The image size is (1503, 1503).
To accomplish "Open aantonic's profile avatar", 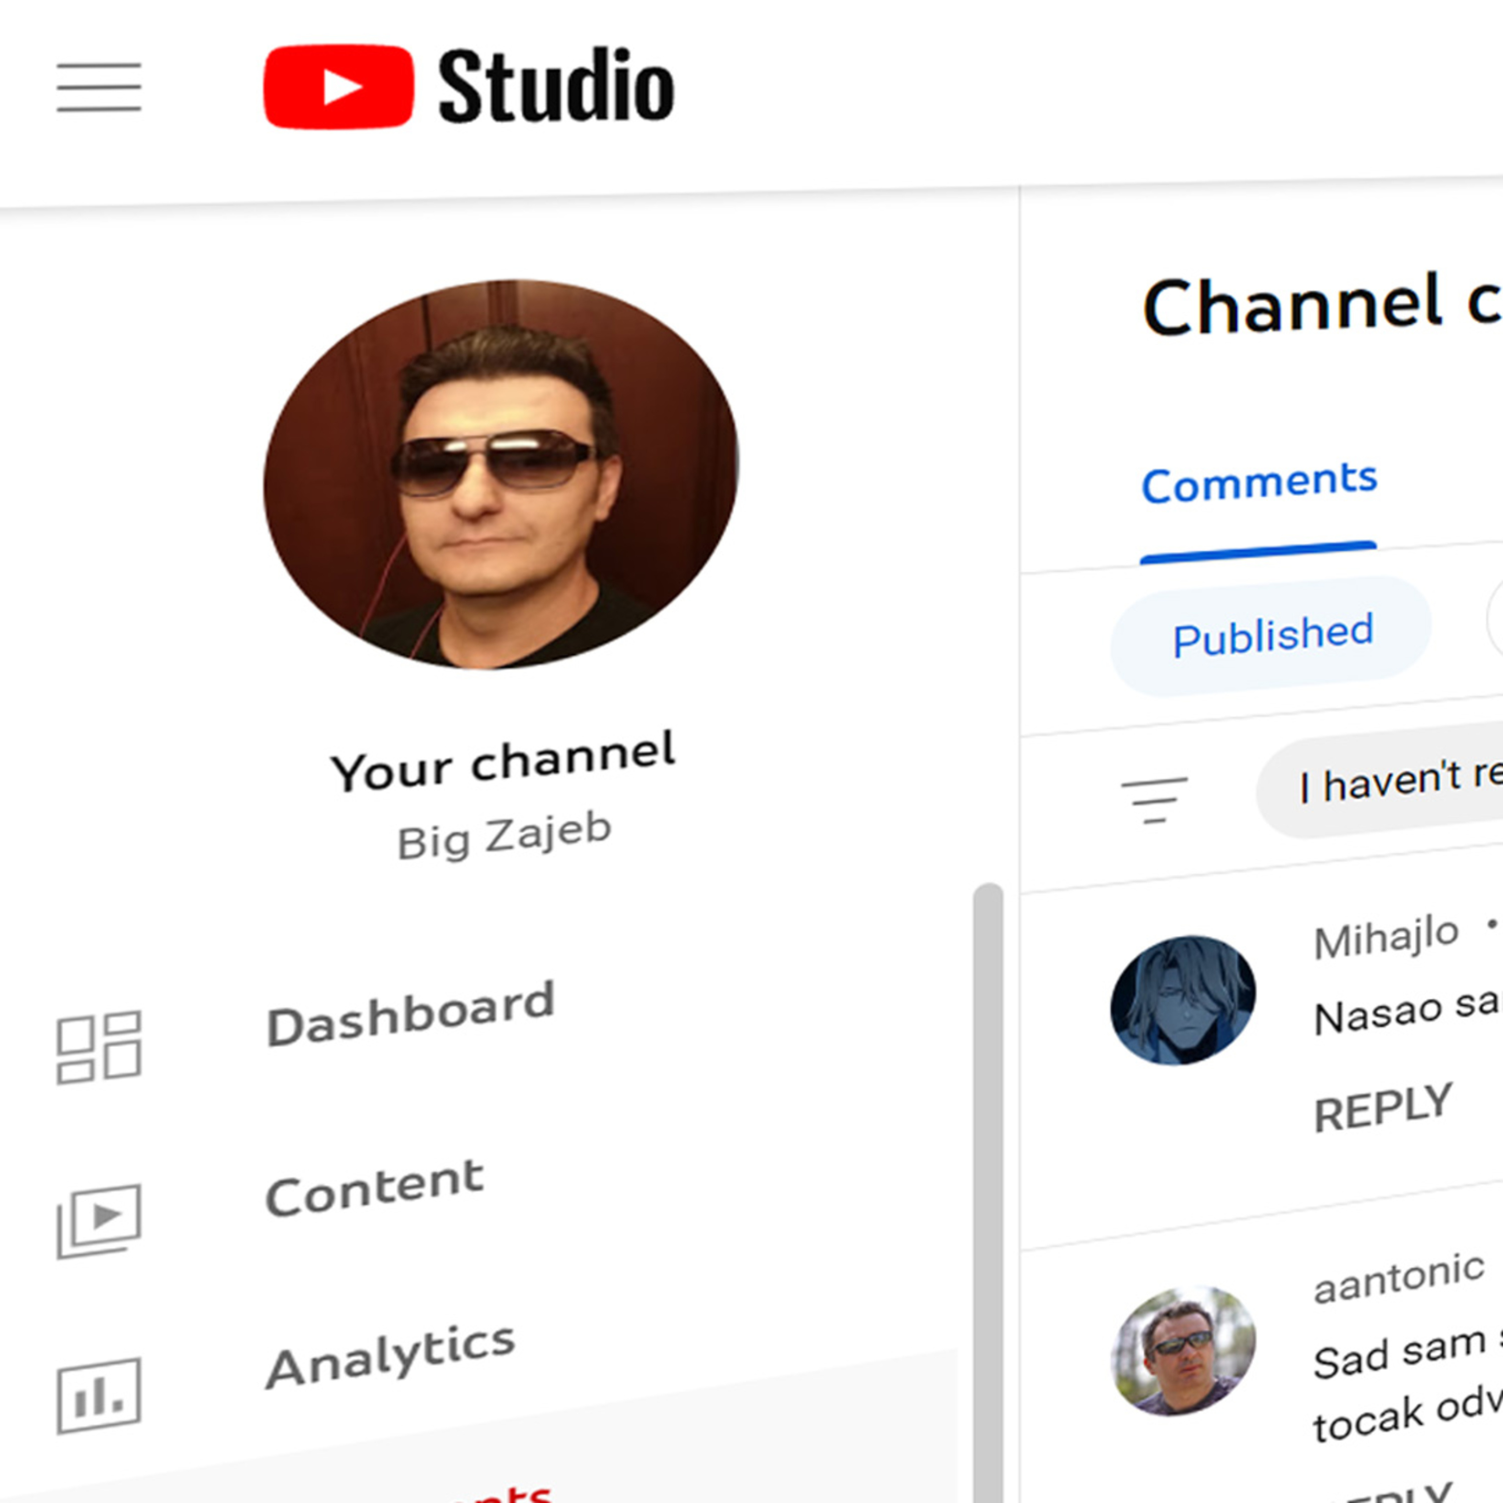I will (1182, 1350).
